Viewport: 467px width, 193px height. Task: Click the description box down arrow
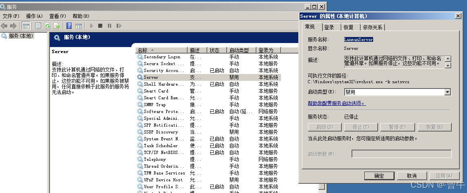[x=448, y=65]
